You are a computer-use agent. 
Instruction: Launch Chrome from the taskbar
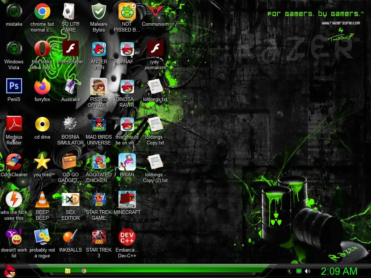[x=84, y=271]
